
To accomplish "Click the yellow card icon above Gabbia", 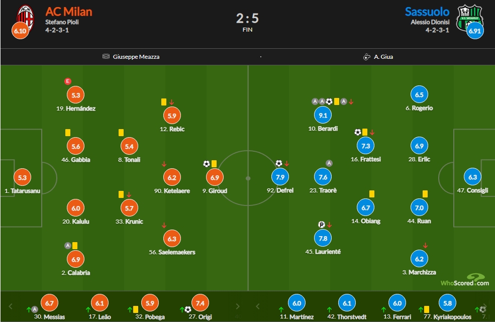I will coord(67,133).
